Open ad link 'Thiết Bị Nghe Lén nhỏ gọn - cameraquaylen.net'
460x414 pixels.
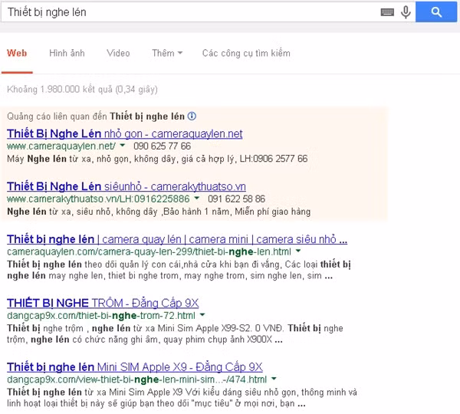coord(125,134)
